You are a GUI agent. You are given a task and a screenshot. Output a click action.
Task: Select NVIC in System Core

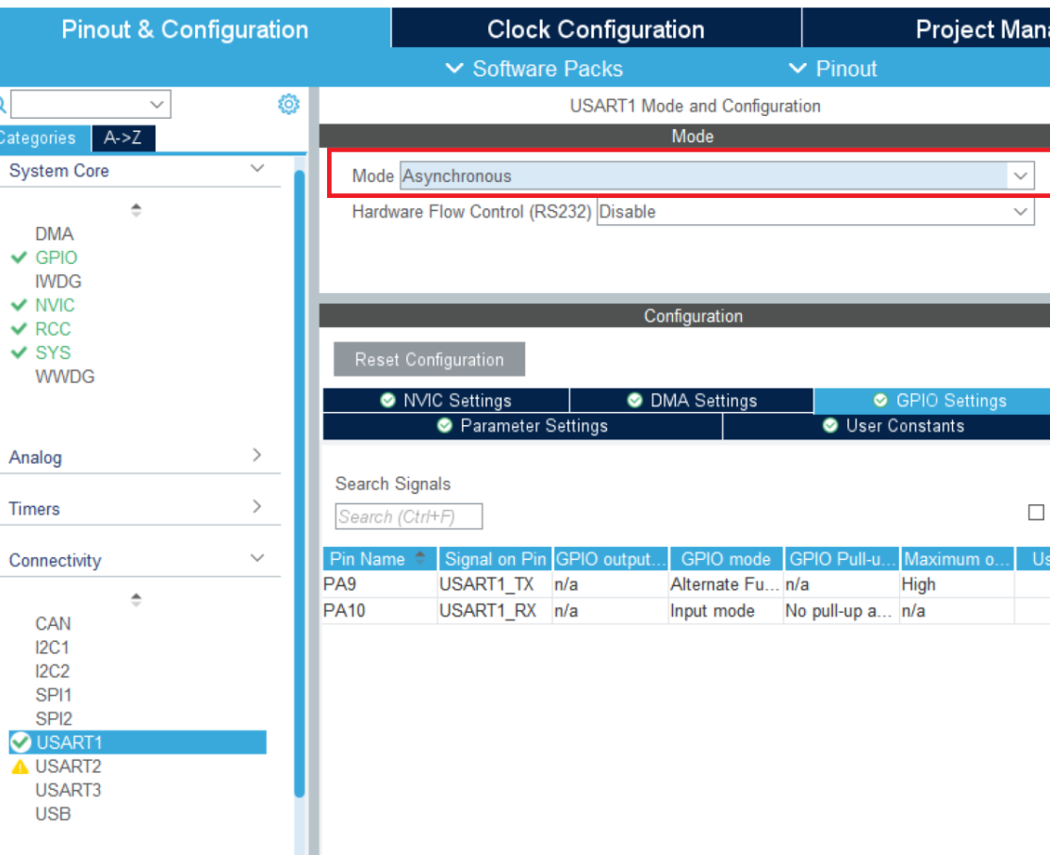click(x=55, y=305)
